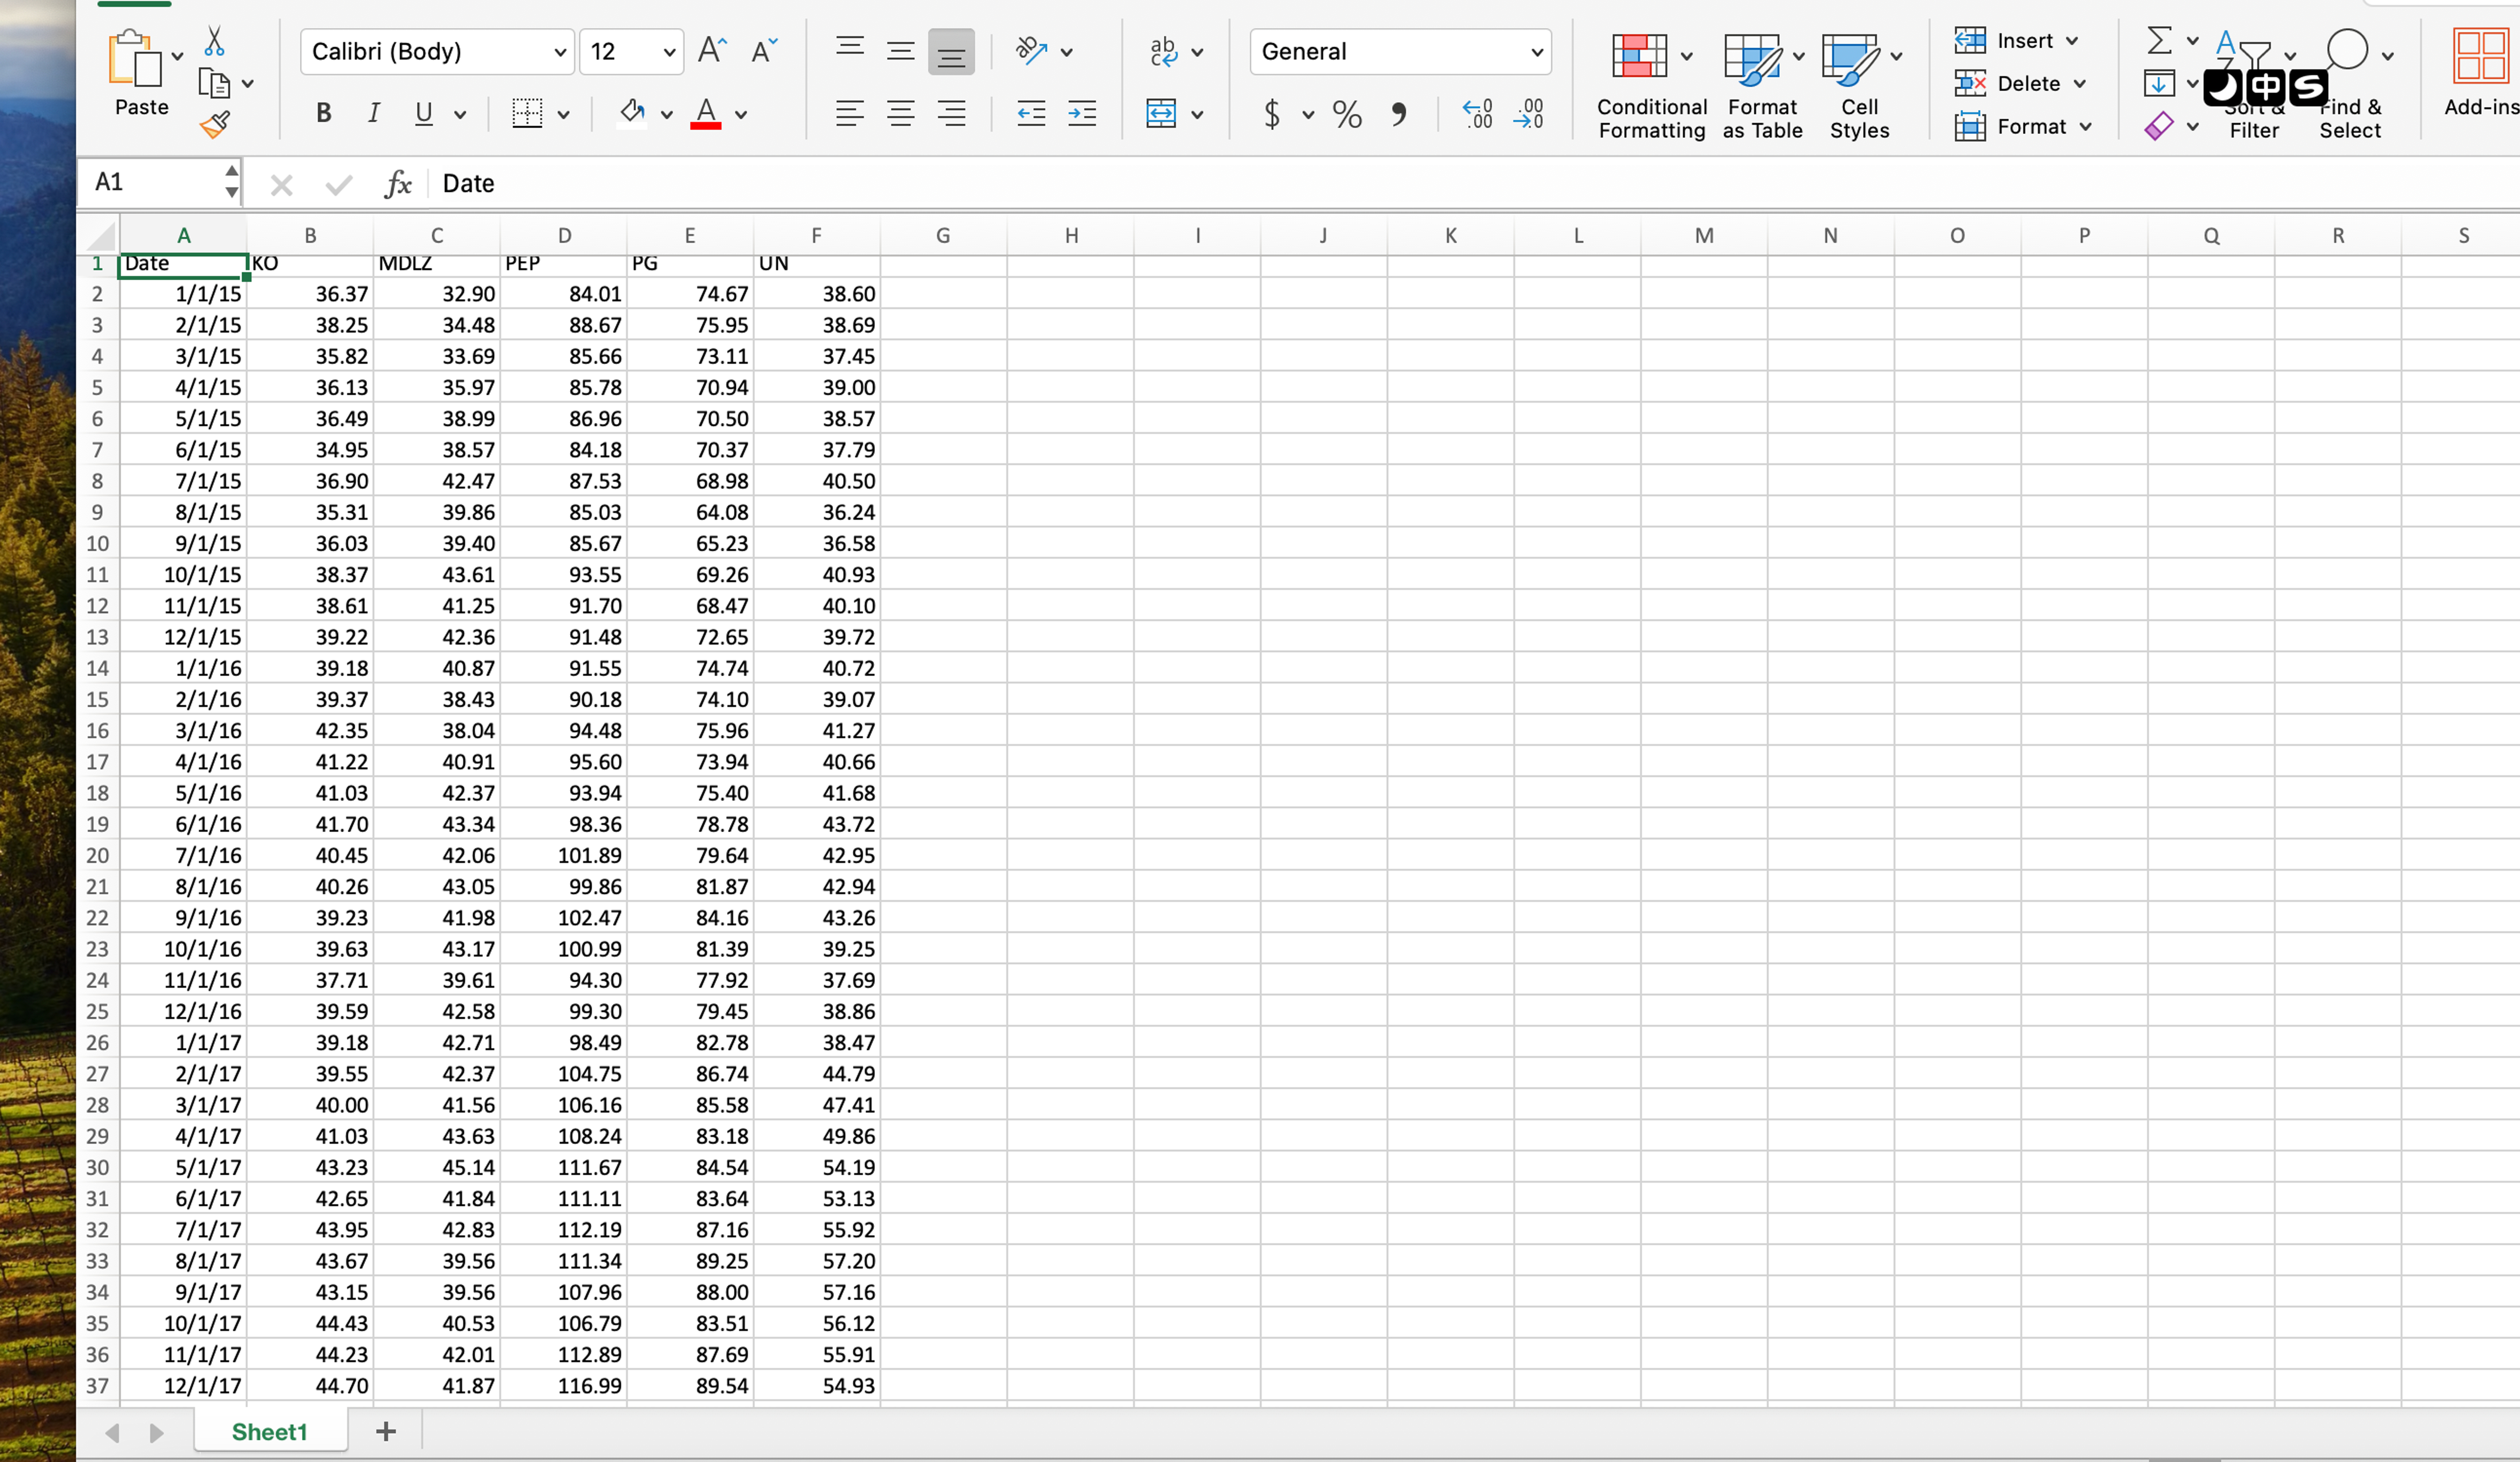2520x1462 pixels.
Task: Toggle Italic formatting
Action: coord(374,113)
